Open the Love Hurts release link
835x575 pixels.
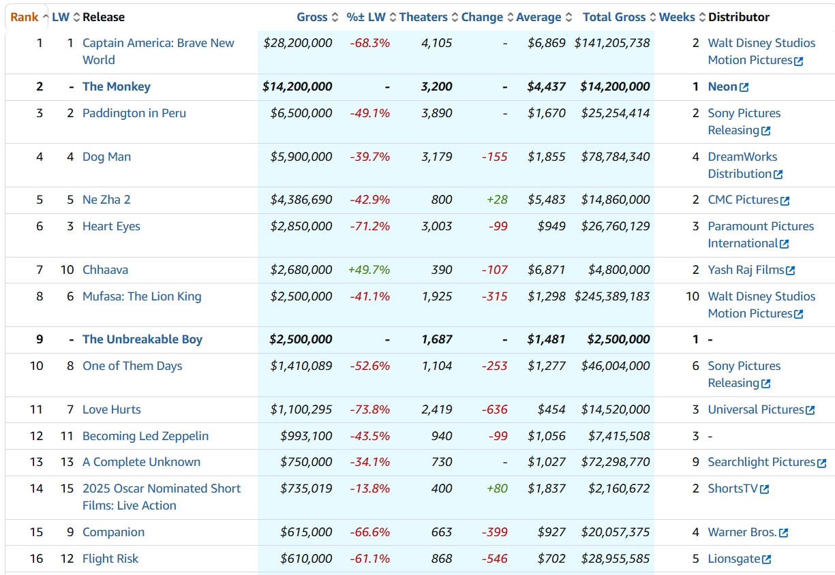112,409
